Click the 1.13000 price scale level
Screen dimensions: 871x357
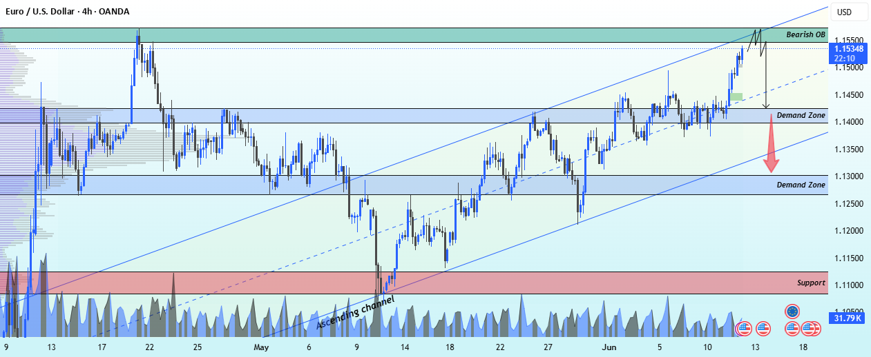(848, 176)
